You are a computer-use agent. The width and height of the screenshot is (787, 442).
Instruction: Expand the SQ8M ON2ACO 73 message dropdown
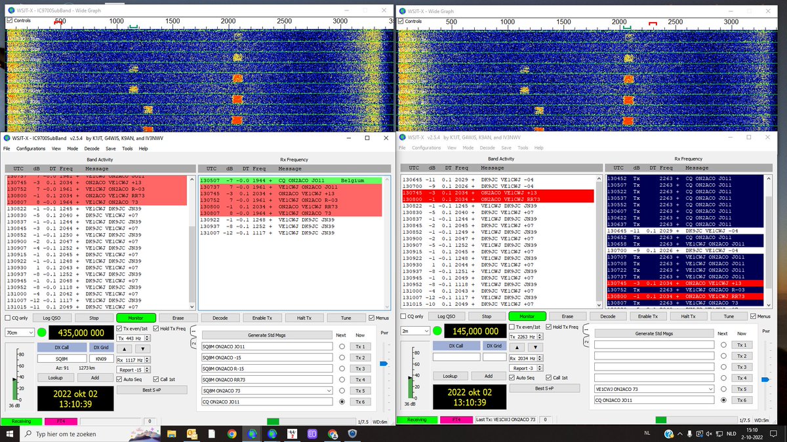pyautogui.click(x=329, y=391)
